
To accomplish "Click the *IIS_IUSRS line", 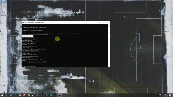I will 25,47.
